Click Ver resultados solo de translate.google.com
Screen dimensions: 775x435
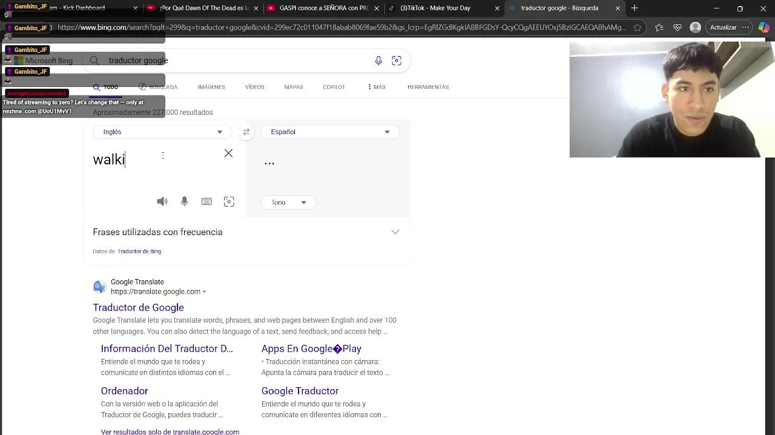coord(170,431)
